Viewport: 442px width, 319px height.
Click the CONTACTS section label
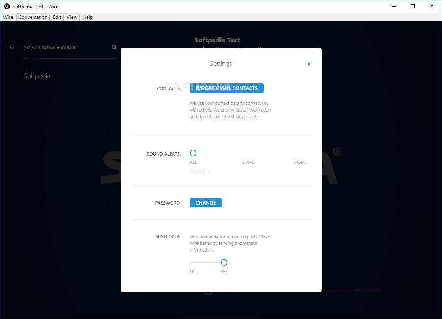(x=168, y=88)
